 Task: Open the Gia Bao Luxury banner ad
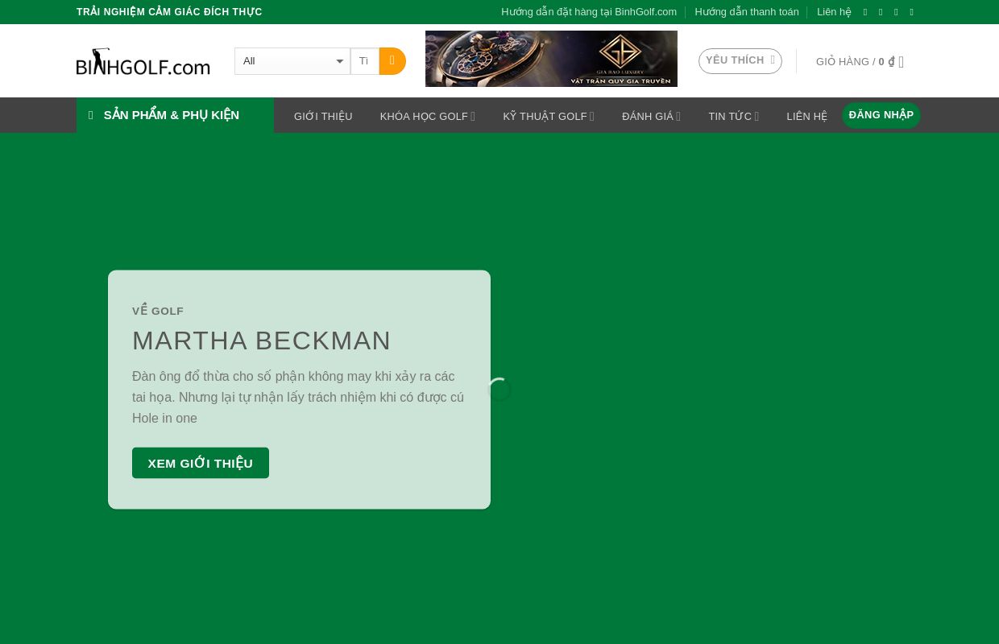[x=551, y=59]
